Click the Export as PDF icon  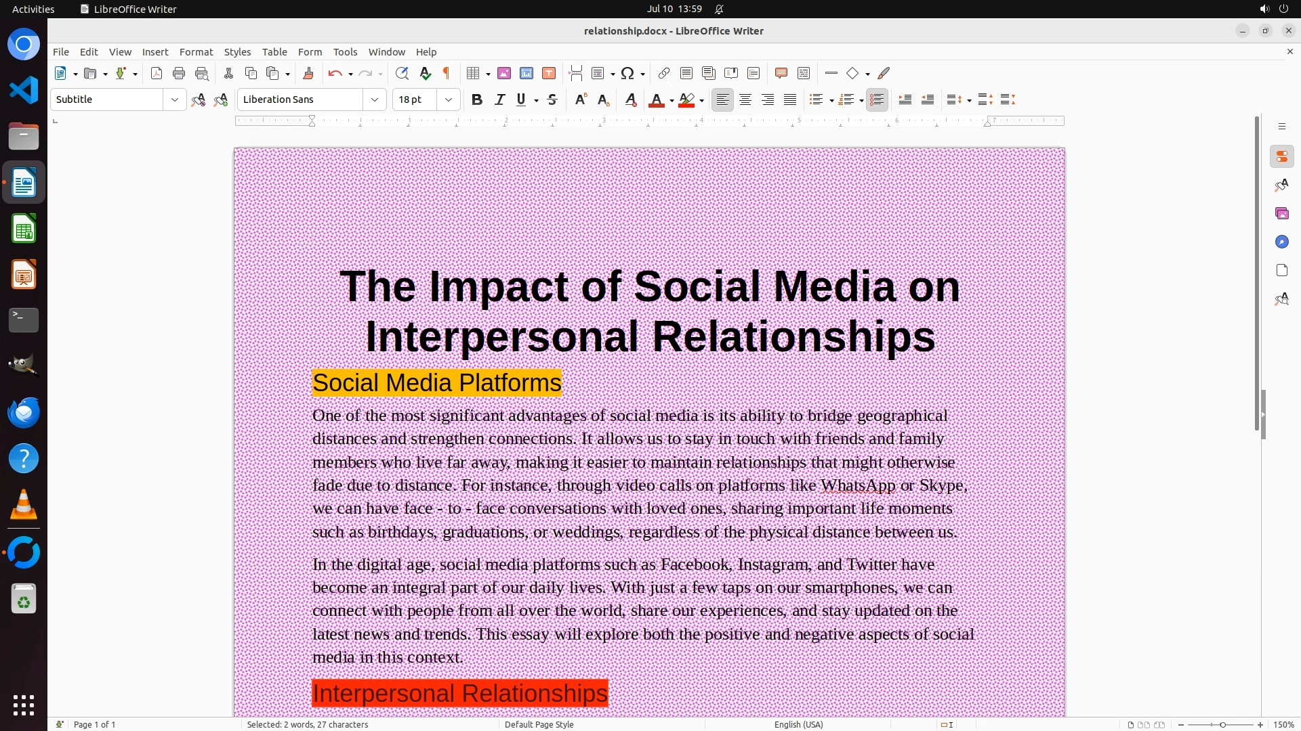(x=157, y=73)
